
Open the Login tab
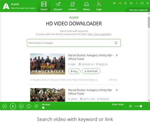coord(99,6)
